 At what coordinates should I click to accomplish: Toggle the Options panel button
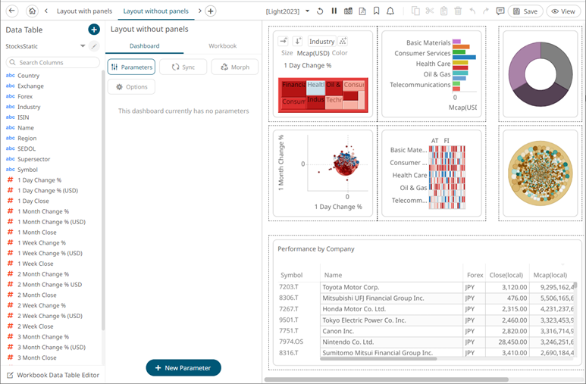tap(131, 87)
